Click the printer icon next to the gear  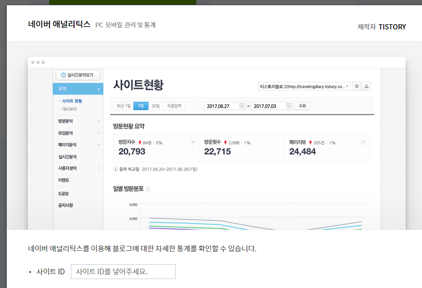(366, 87)
